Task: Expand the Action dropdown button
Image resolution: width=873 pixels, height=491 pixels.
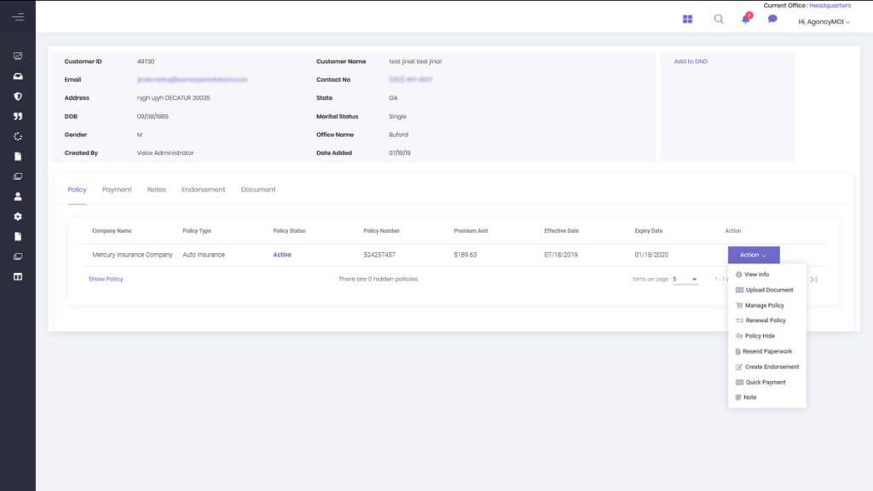Action: [x=754, y=255]
